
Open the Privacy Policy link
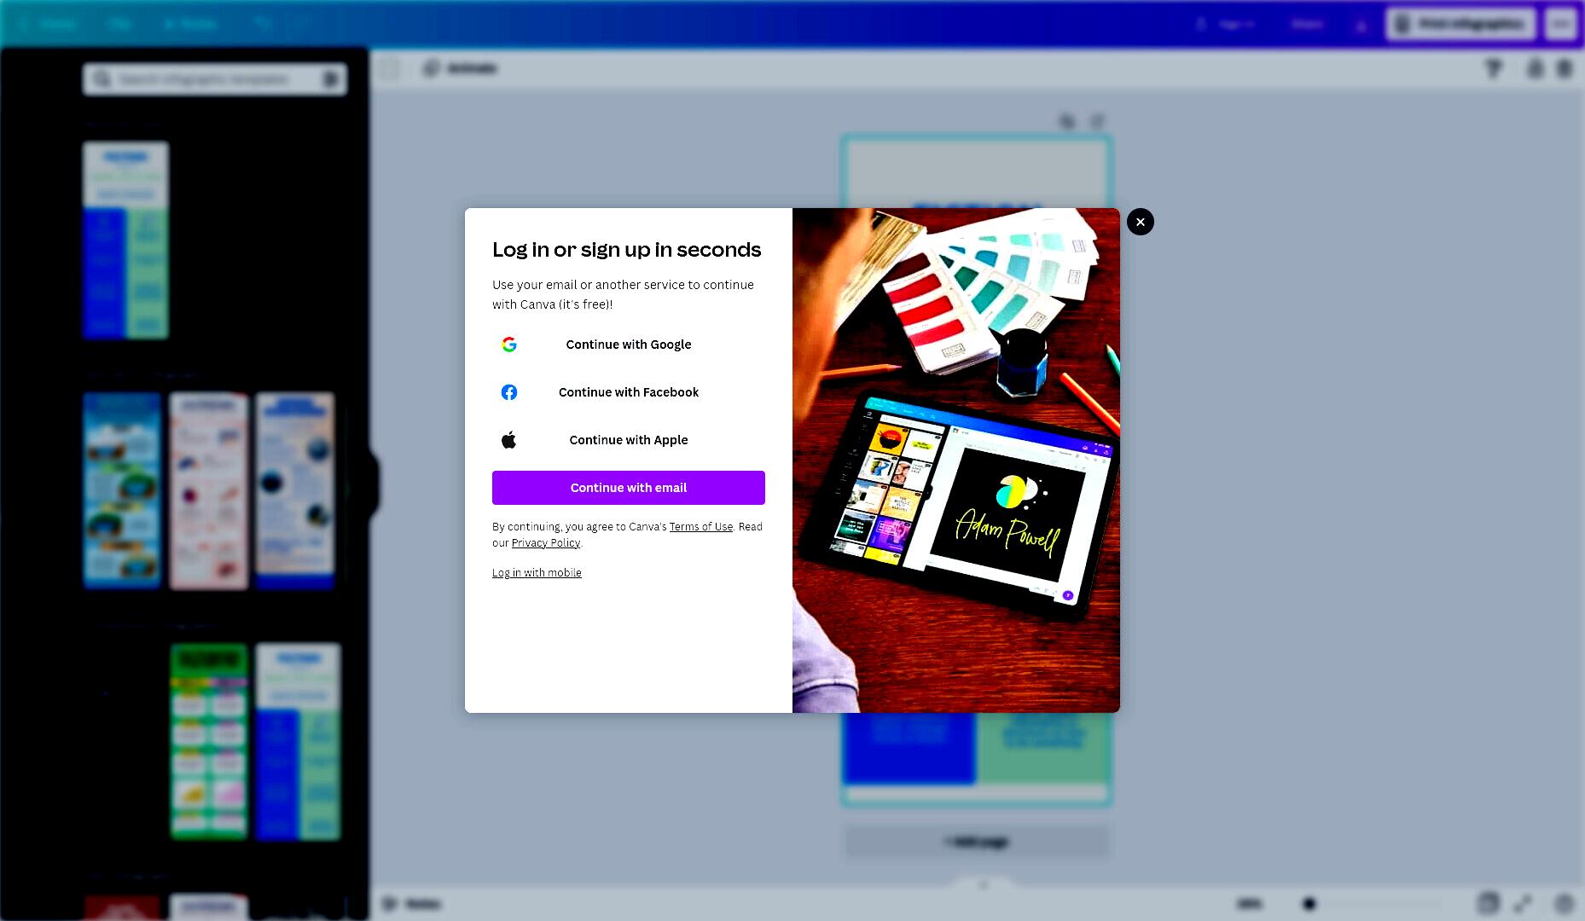tap(546, 543)
